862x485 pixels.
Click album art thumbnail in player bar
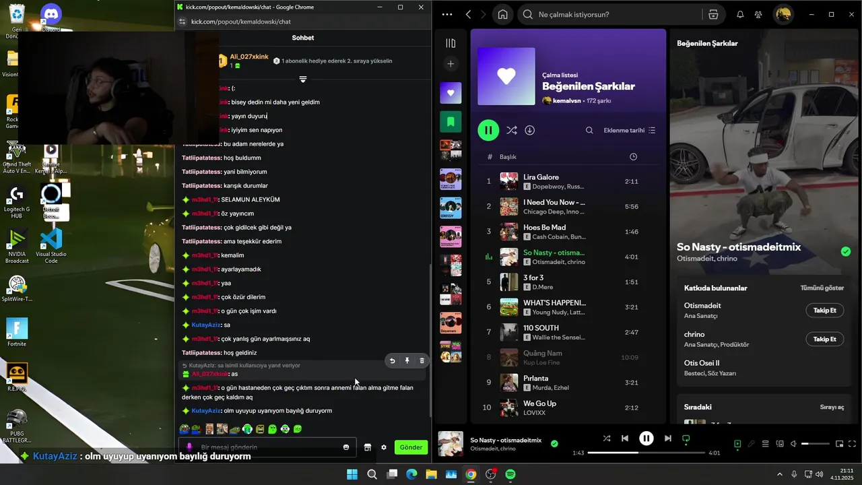[451, 444]
